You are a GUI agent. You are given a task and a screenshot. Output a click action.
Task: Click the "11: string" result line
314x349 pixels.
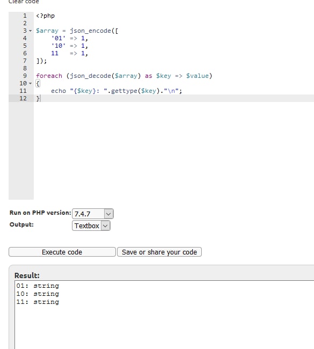tap(38, 302)
